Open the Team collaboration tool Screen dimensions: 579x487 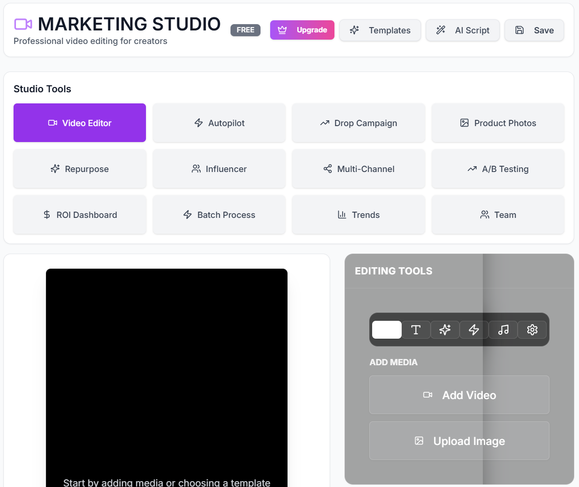498,215
